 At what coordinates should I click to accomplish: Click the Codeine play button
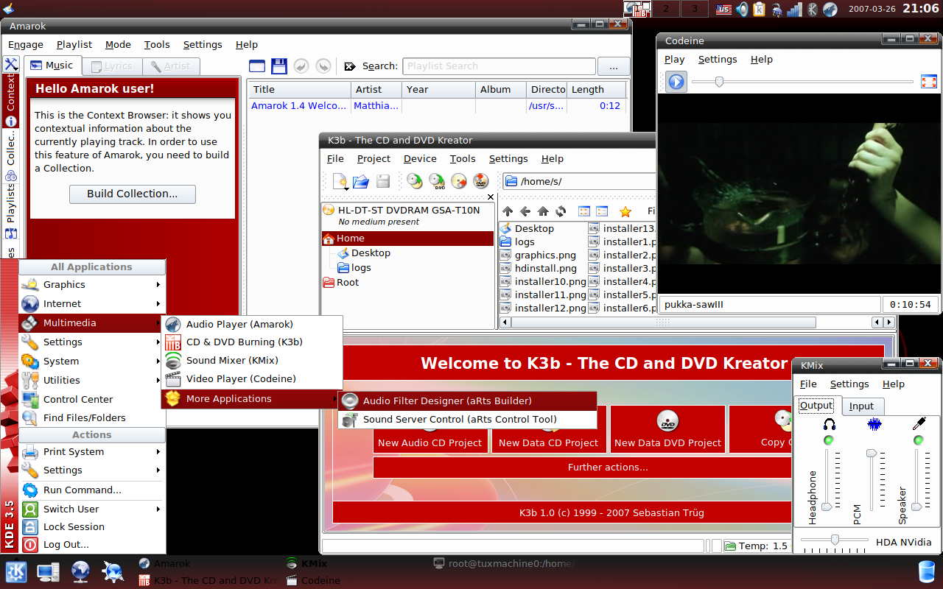pyautogui.click(x=676, y=82)
